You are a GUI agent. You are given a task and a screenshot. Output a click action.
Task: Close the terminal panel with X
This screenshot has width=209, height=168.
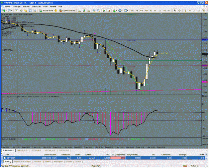click(x=2, y=154)
